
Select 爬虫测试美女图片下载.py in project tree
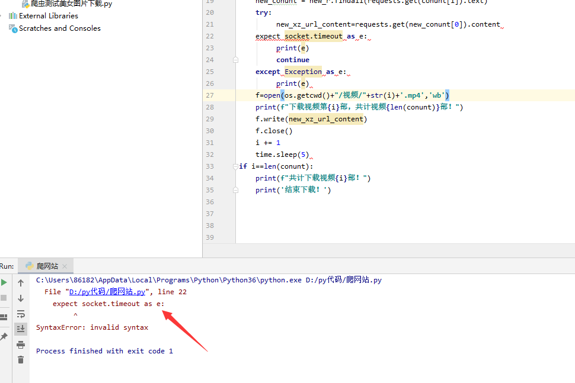71,4
